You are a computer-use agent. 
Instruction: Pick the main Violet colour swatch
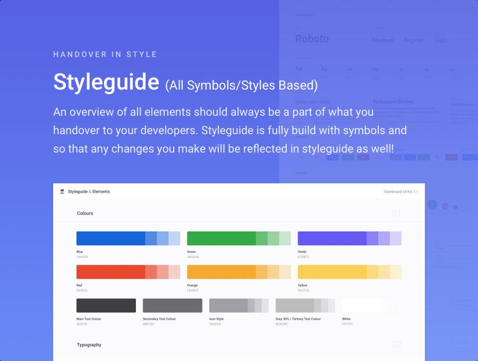click(331, 238)
